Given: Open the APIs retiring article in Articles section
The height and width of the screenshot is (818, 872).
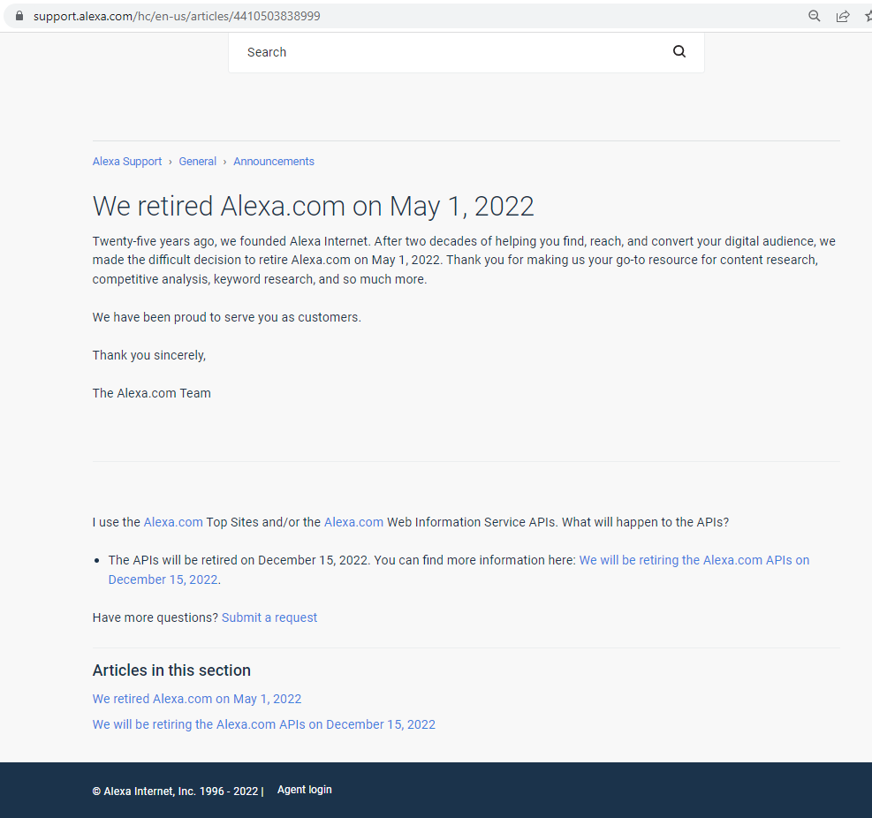Looking at the screenshot, I should [264, 724].
